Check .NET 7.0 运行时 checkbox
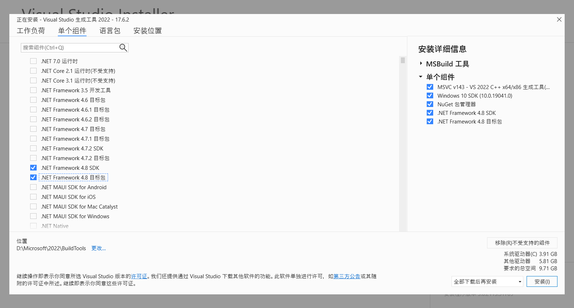Screen dimensions: 574x308 click(33, 61)
